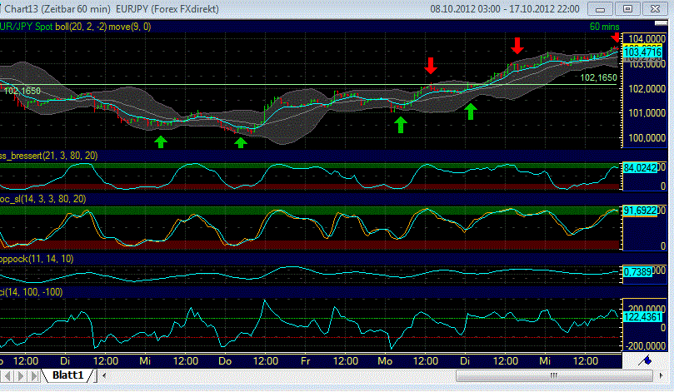Click the 'Do' day label on time axis
This screenshot has height=392, width=674.
click(225, 361)
